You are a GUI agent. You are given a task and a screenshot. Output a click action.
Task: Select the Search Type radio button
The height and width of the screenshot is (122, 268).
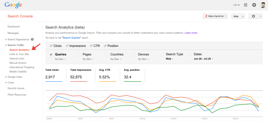pos(162,54)
